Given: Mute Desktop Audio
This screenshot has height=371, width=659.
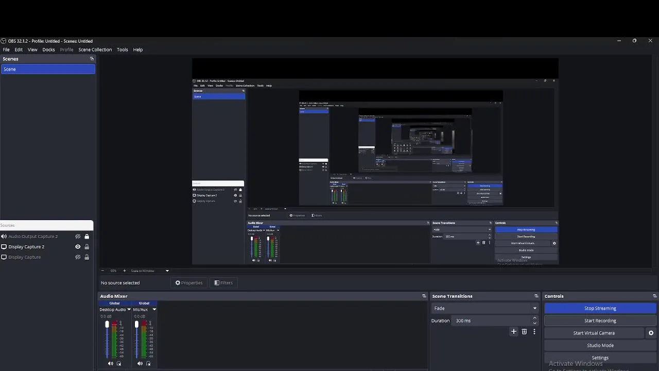Looking at the screenshot, I should (110, 363).
